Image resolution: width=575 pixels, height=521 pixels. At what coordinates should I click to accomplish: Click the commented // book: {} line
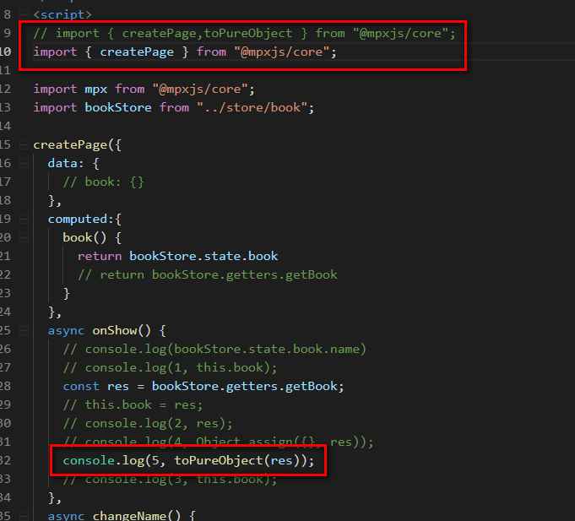pos(103,182)
